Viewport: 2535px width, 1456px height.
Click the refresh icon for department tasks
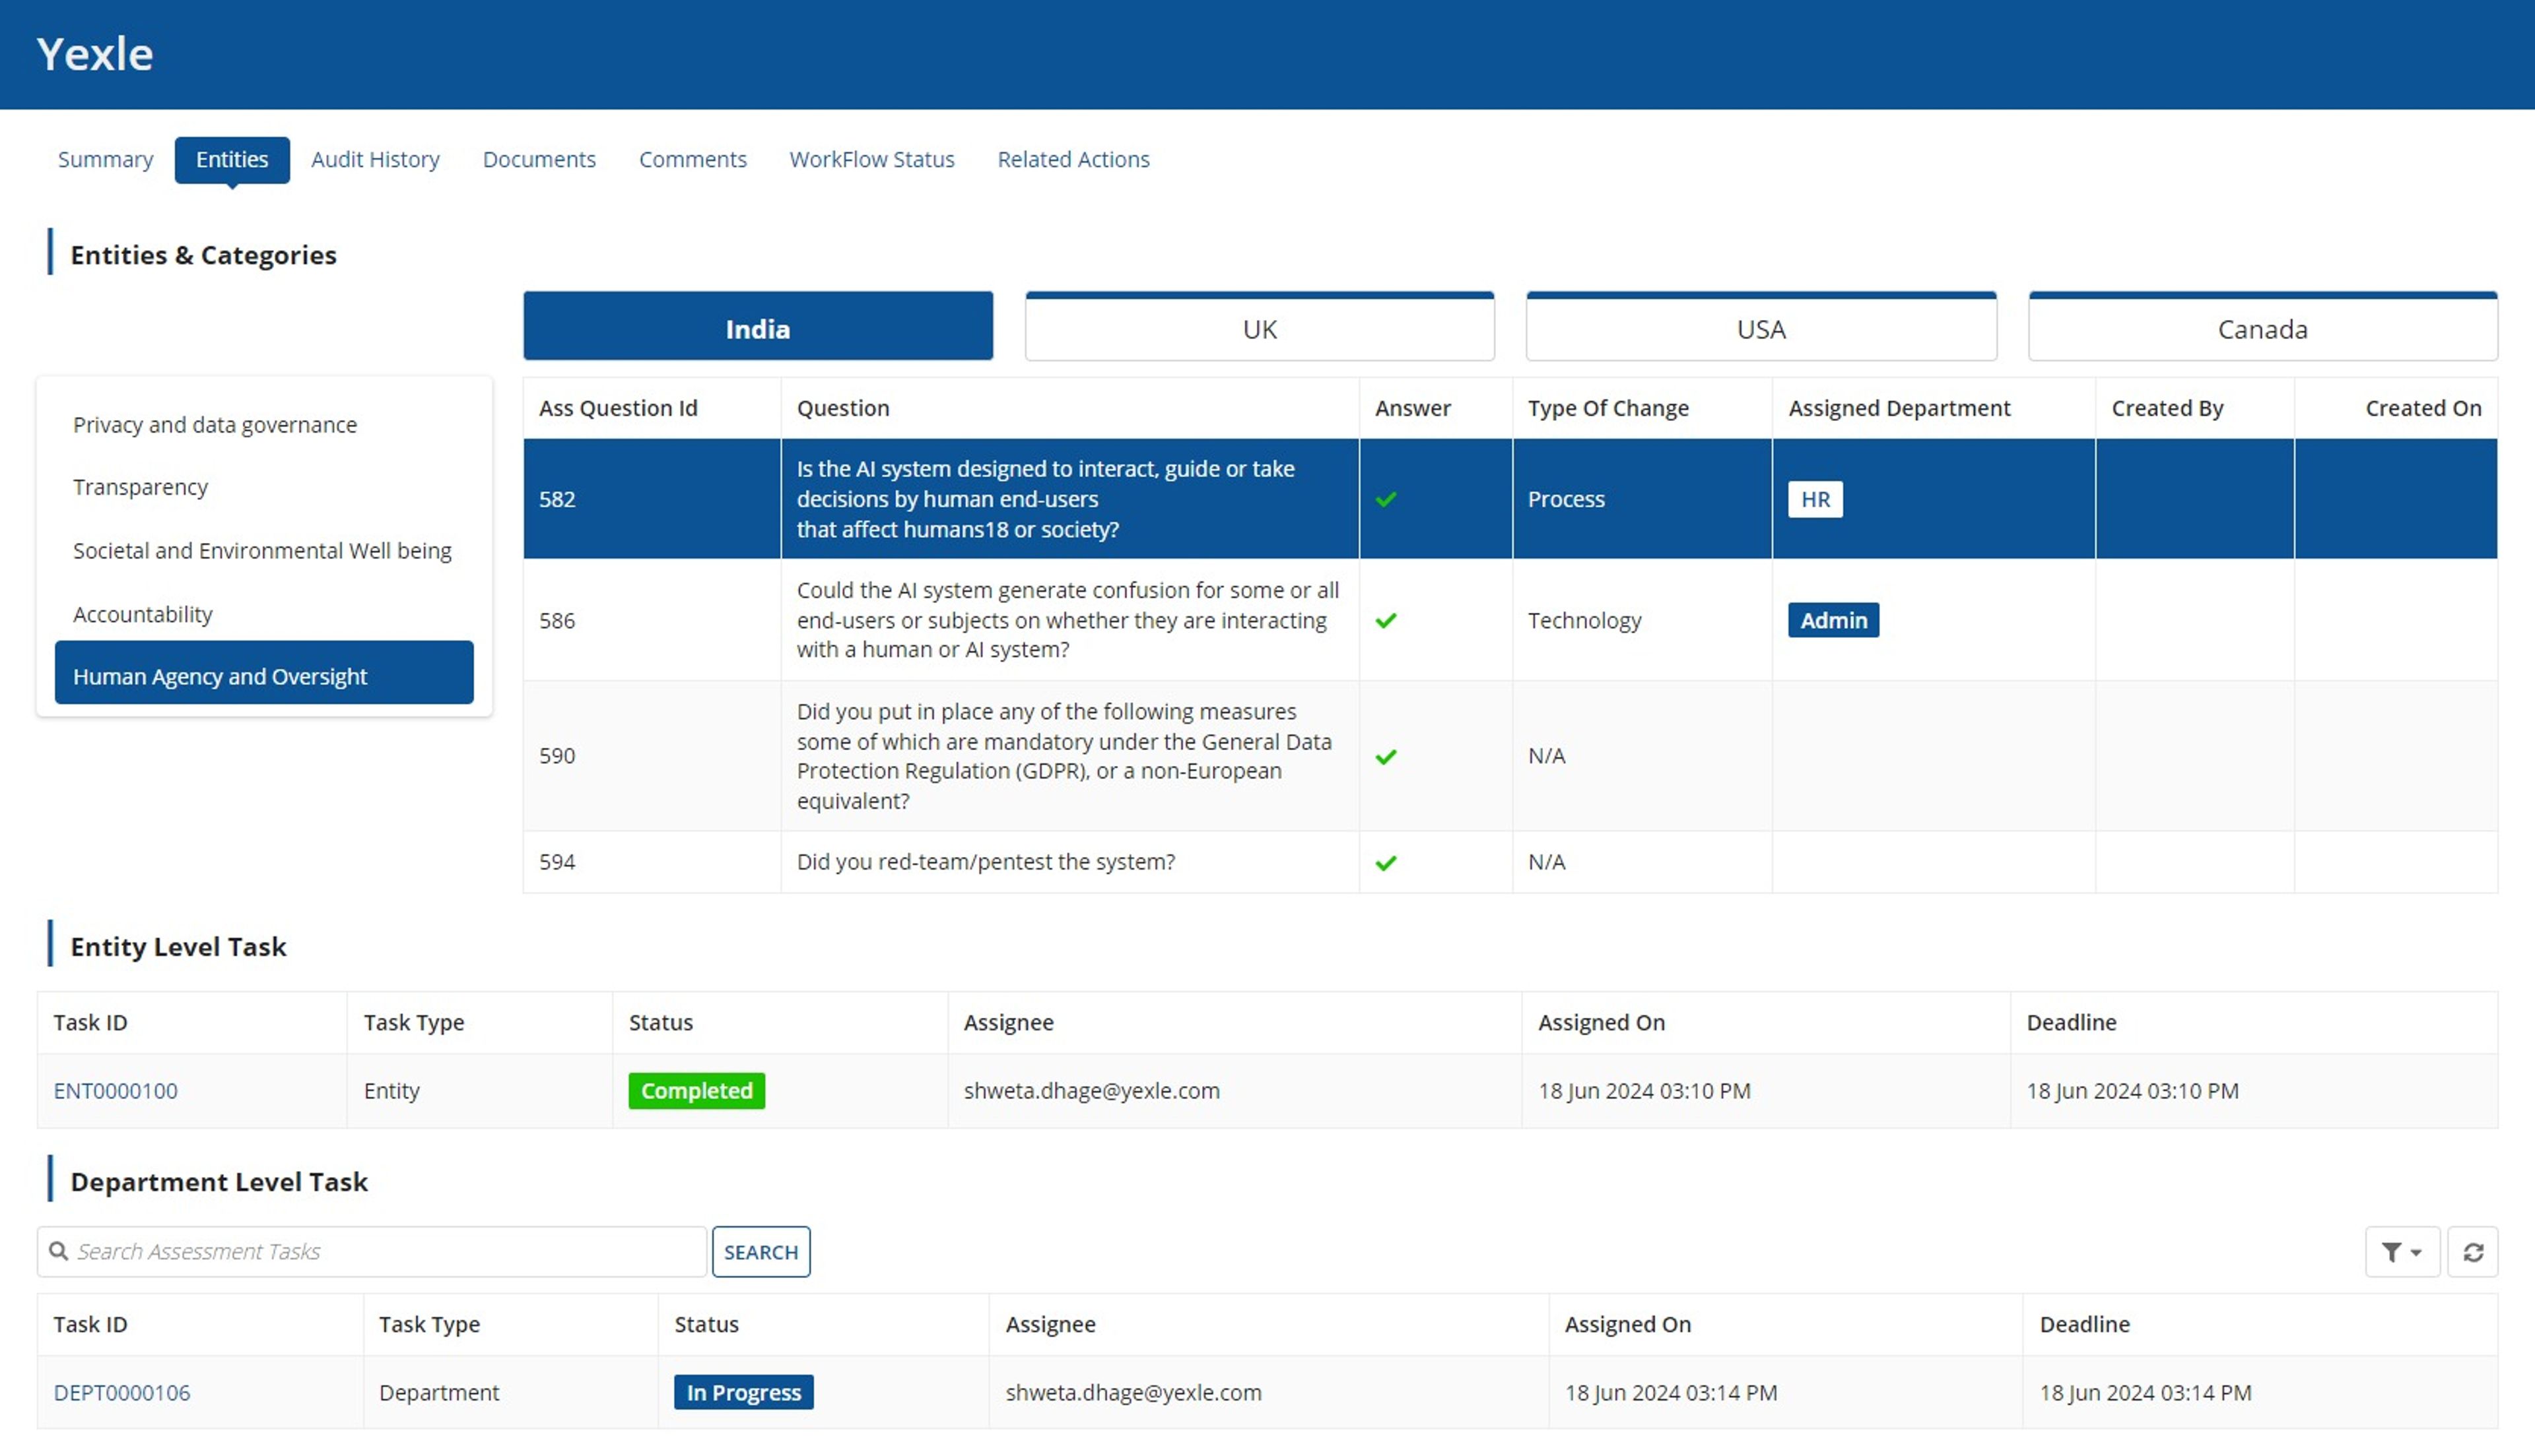coord(2473,1252)
